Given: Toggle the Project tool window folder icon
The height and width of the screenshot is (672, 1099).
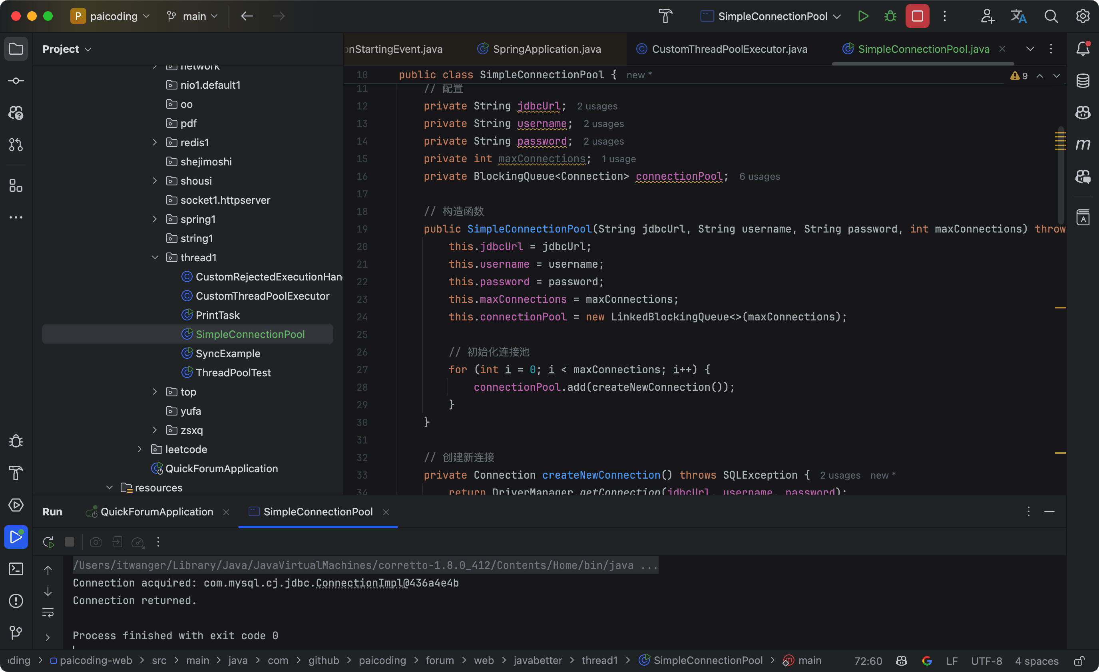Looking at the screenshot, I should 16,49.
